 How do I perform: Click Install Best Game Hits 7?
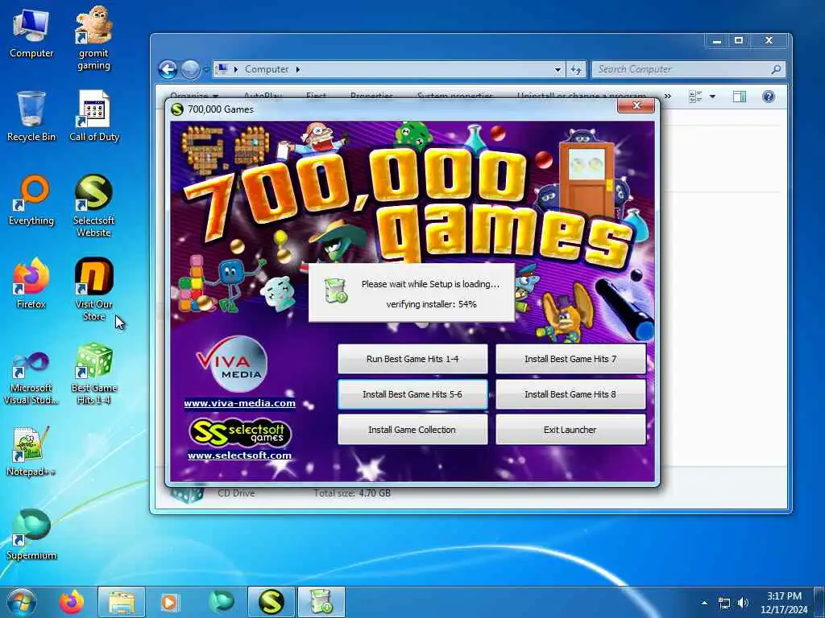coord(570,359)
